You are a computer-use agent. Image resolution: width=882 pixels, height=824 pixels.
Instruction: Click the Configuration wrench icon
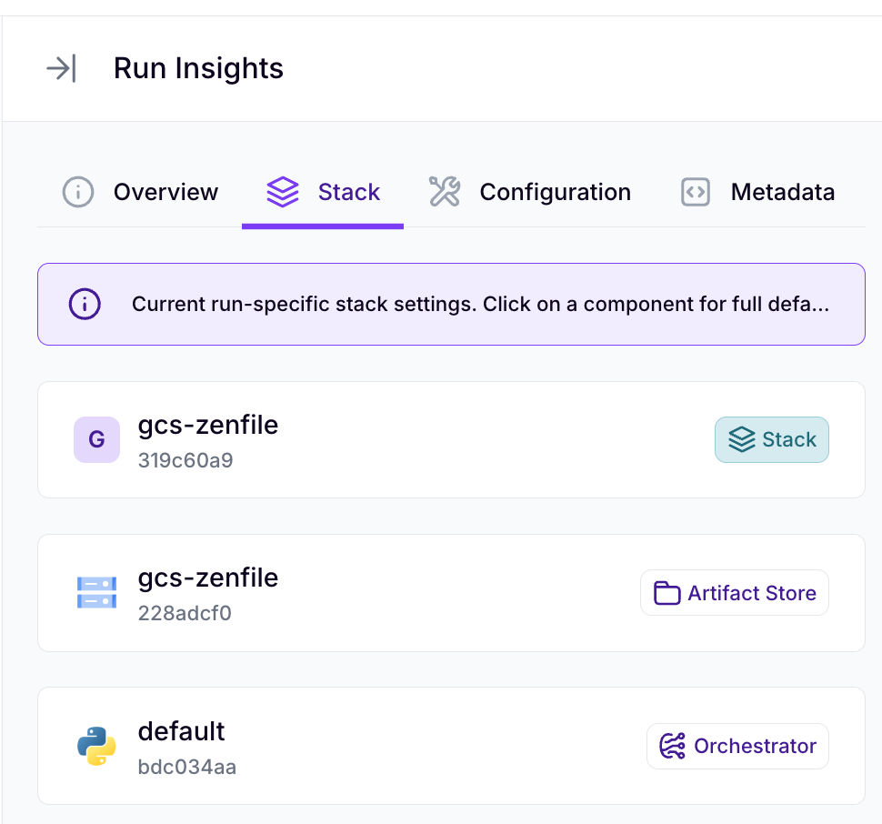tap(445, 192)
